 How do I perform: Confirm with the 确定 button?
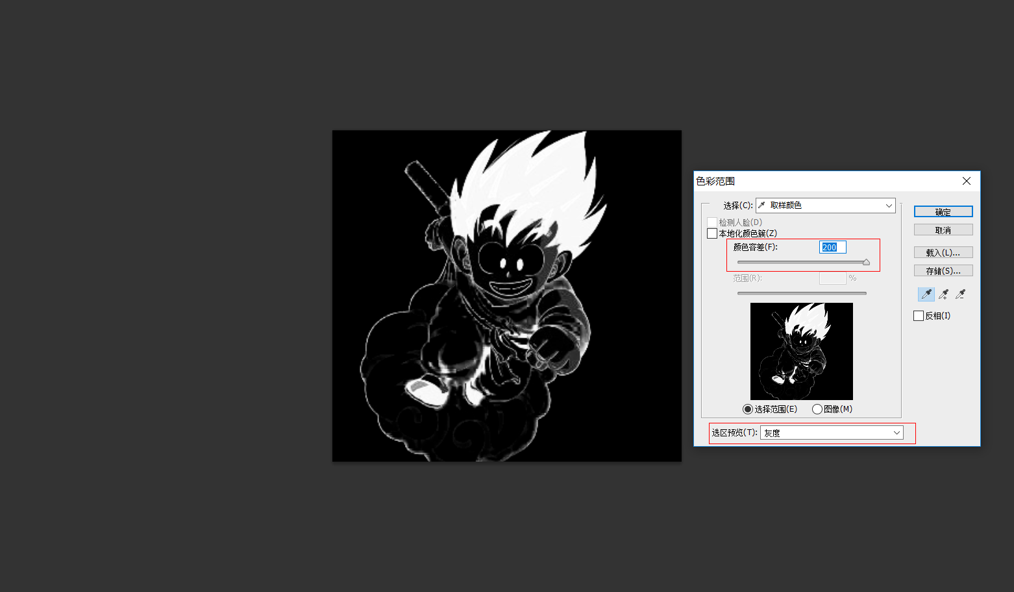pyautogui.click(x=943, y=212)
